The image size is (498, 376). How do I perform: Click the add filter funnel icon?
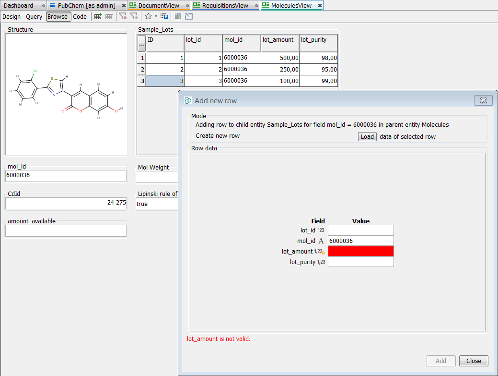(134, 16)
